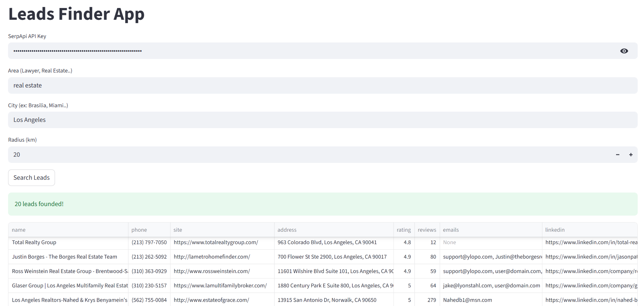Screen dimensions: 641x306
Task: Click the rating 4.8 cell
Action: 404,243
